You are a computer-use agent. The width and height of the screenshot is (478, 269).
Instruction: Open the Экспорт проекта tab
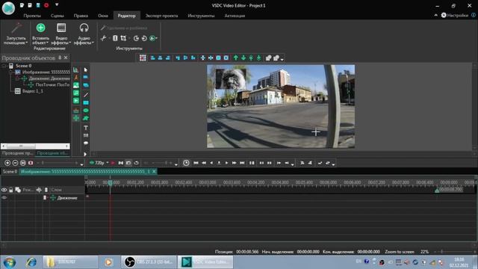[x=161, y=16]
